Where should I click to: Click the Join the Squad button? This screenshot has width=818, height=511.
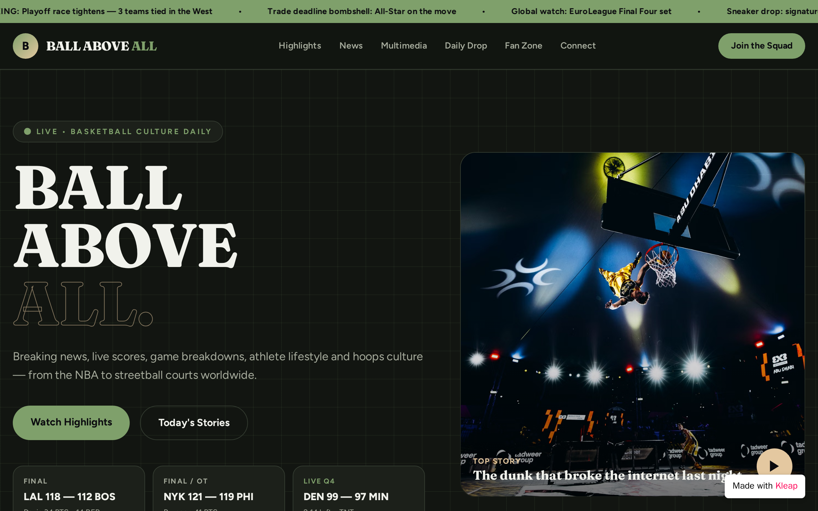(761, 46)
